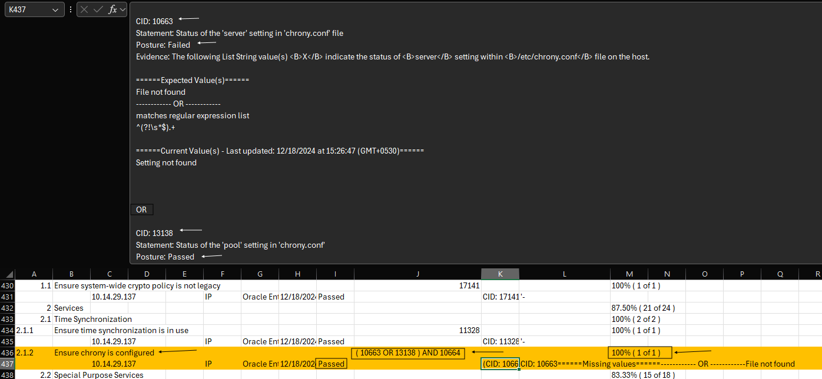The width and height of the screenshot is (822, 379).
Task: Select the '87.50% ( 21 of 24 )' cell
Action: [644, 308]
